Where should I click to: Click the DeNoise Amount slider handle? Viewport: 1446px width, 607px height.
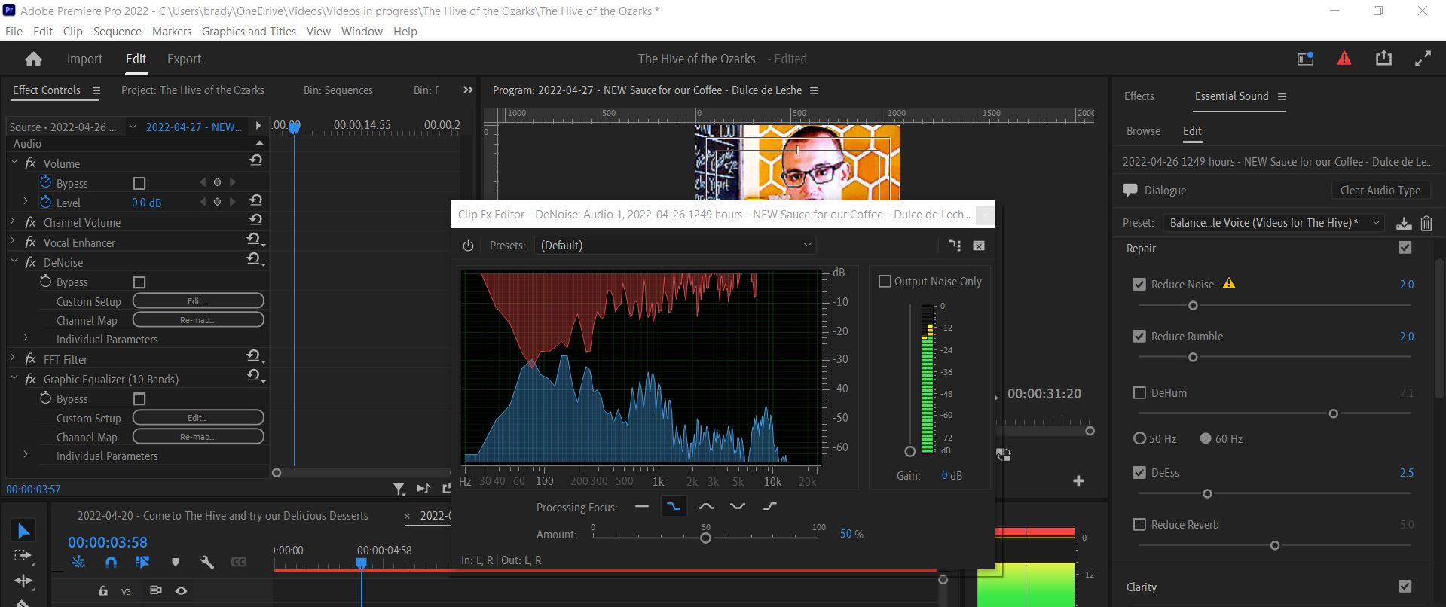pyautogui.click(x=705, y=538)
